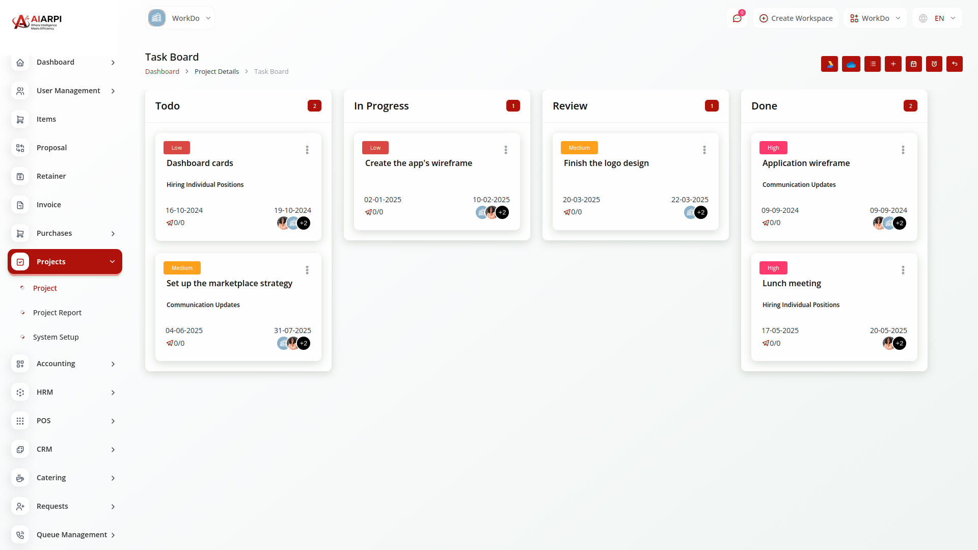Open the alarm clock tracker button
Screen dimensions: 978x550
click(x=934, y=64)
